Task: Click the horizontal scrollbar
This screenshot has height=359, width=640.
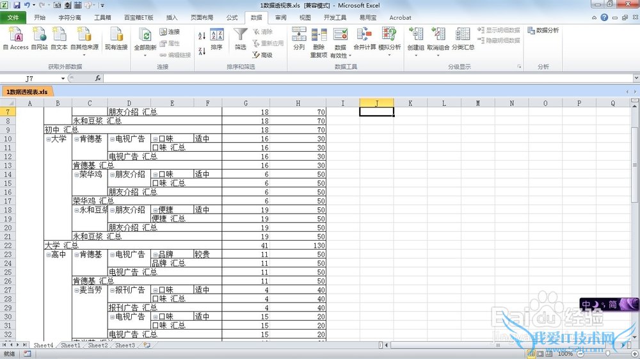Action: click(x=498, y=345)
